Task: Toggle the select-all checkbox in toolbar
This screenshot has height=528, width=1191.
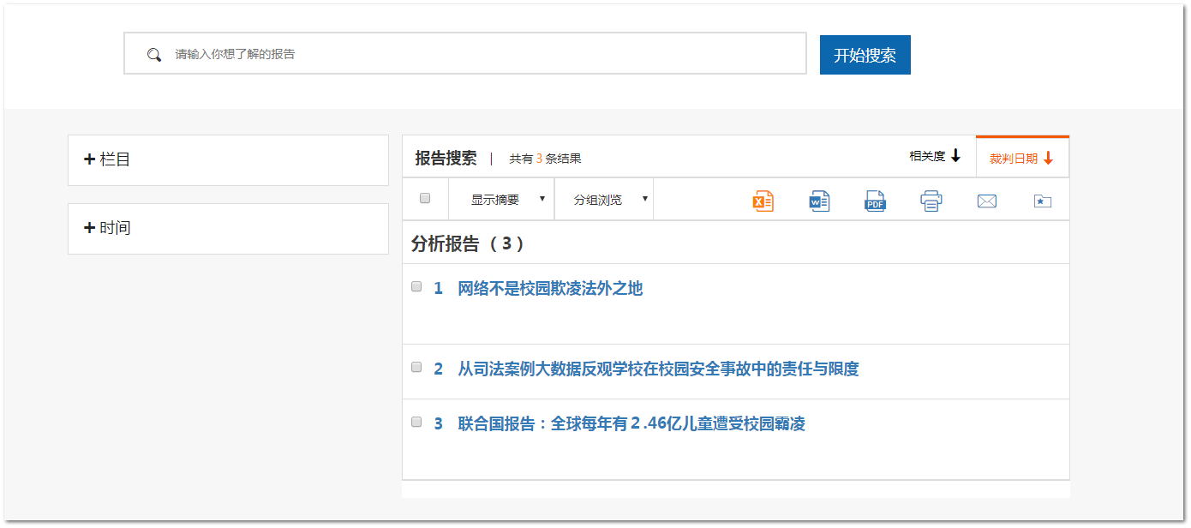Action: 425,199
